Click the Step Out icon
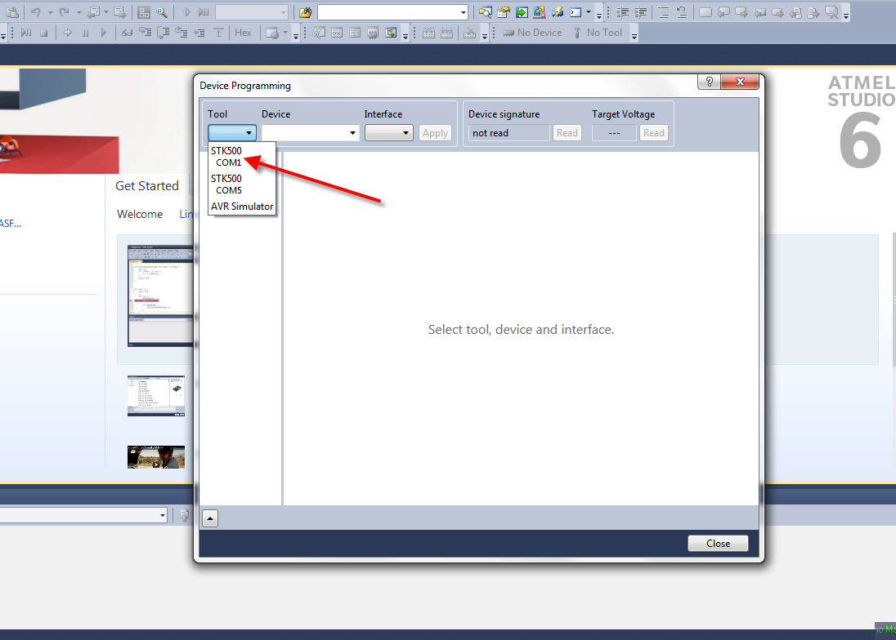Image resolution: width=896 pixels, height=640 pixels. (x=181, y=33)
